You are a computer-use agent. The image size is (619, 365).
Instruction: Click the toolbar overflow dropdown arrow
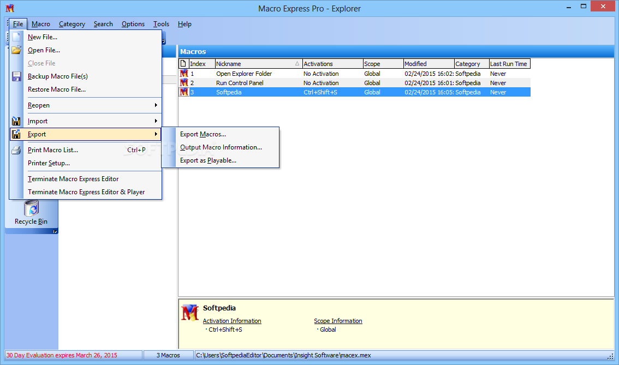pos(164,41)
